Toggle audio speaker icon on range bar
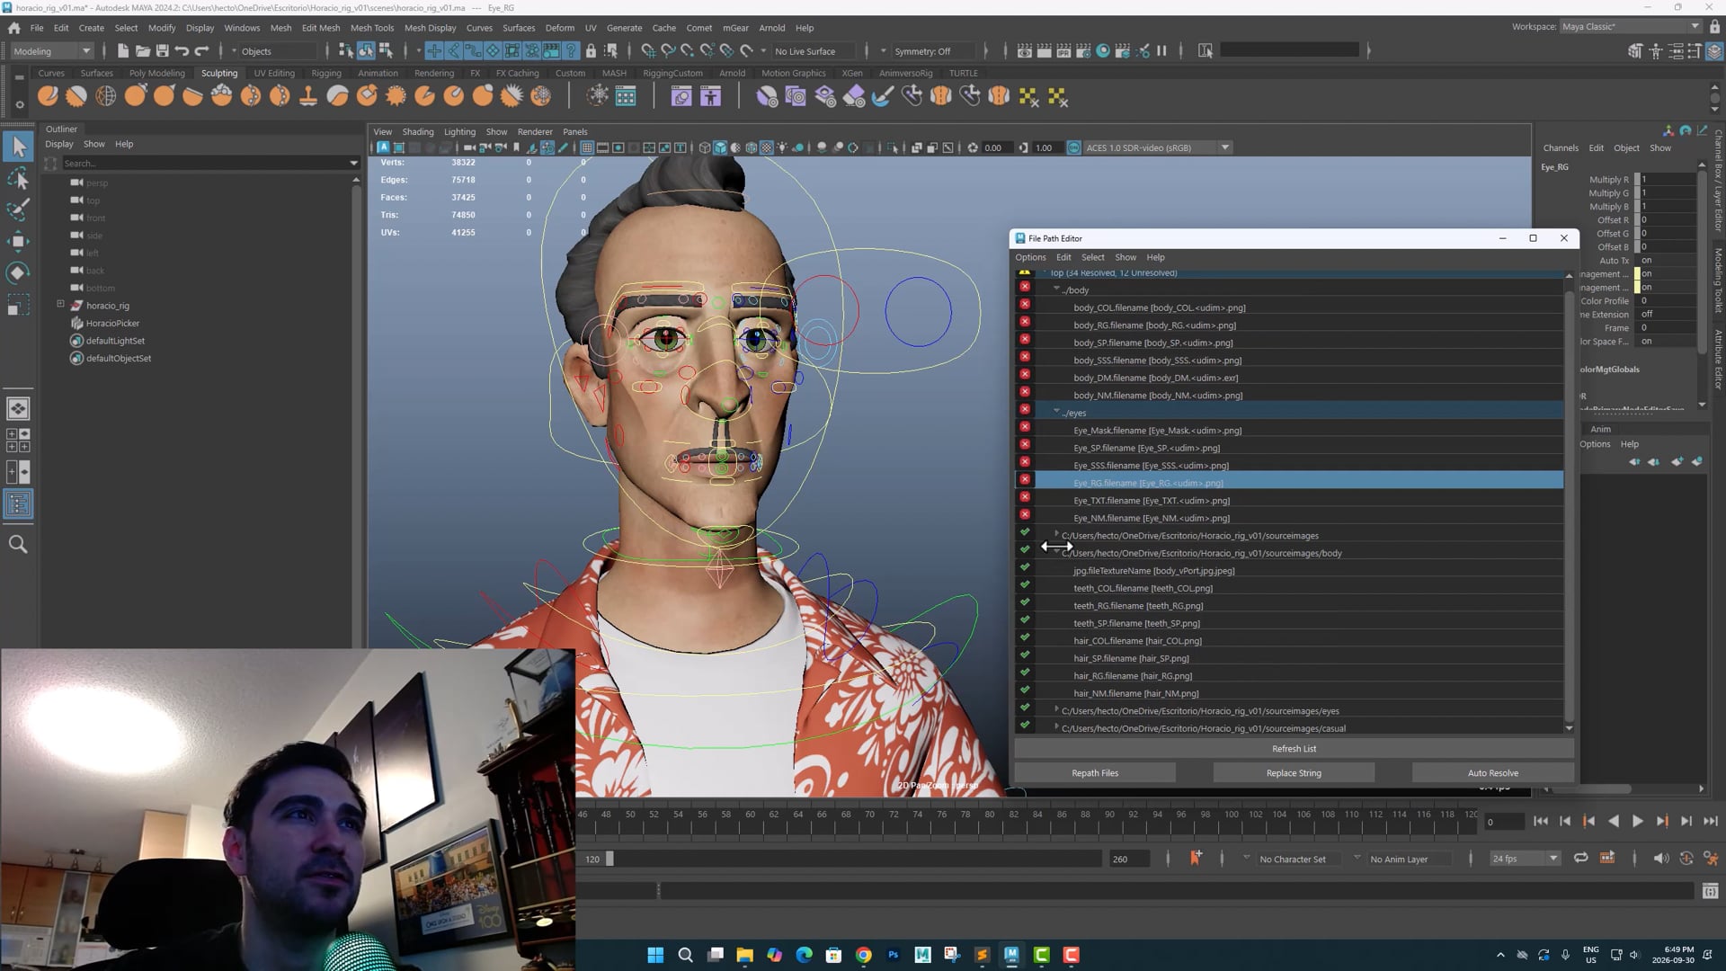Screen dimensions: 1726x971 (1661, 859)
